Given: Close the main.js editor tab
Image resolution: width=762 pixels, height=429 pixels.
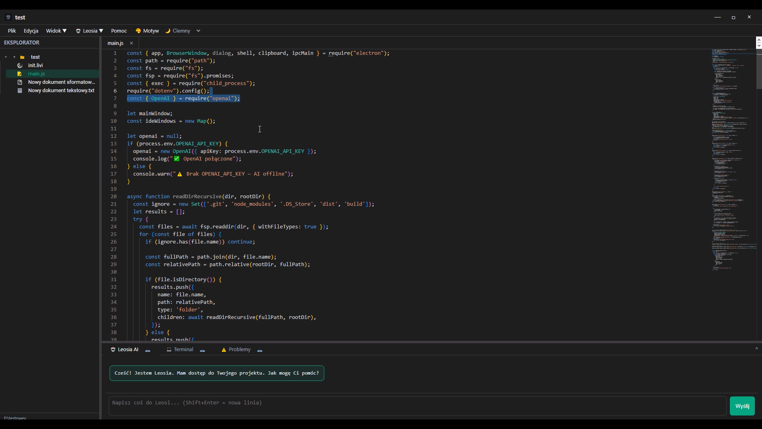Looking at the screenshot, I should click(131, 43).
